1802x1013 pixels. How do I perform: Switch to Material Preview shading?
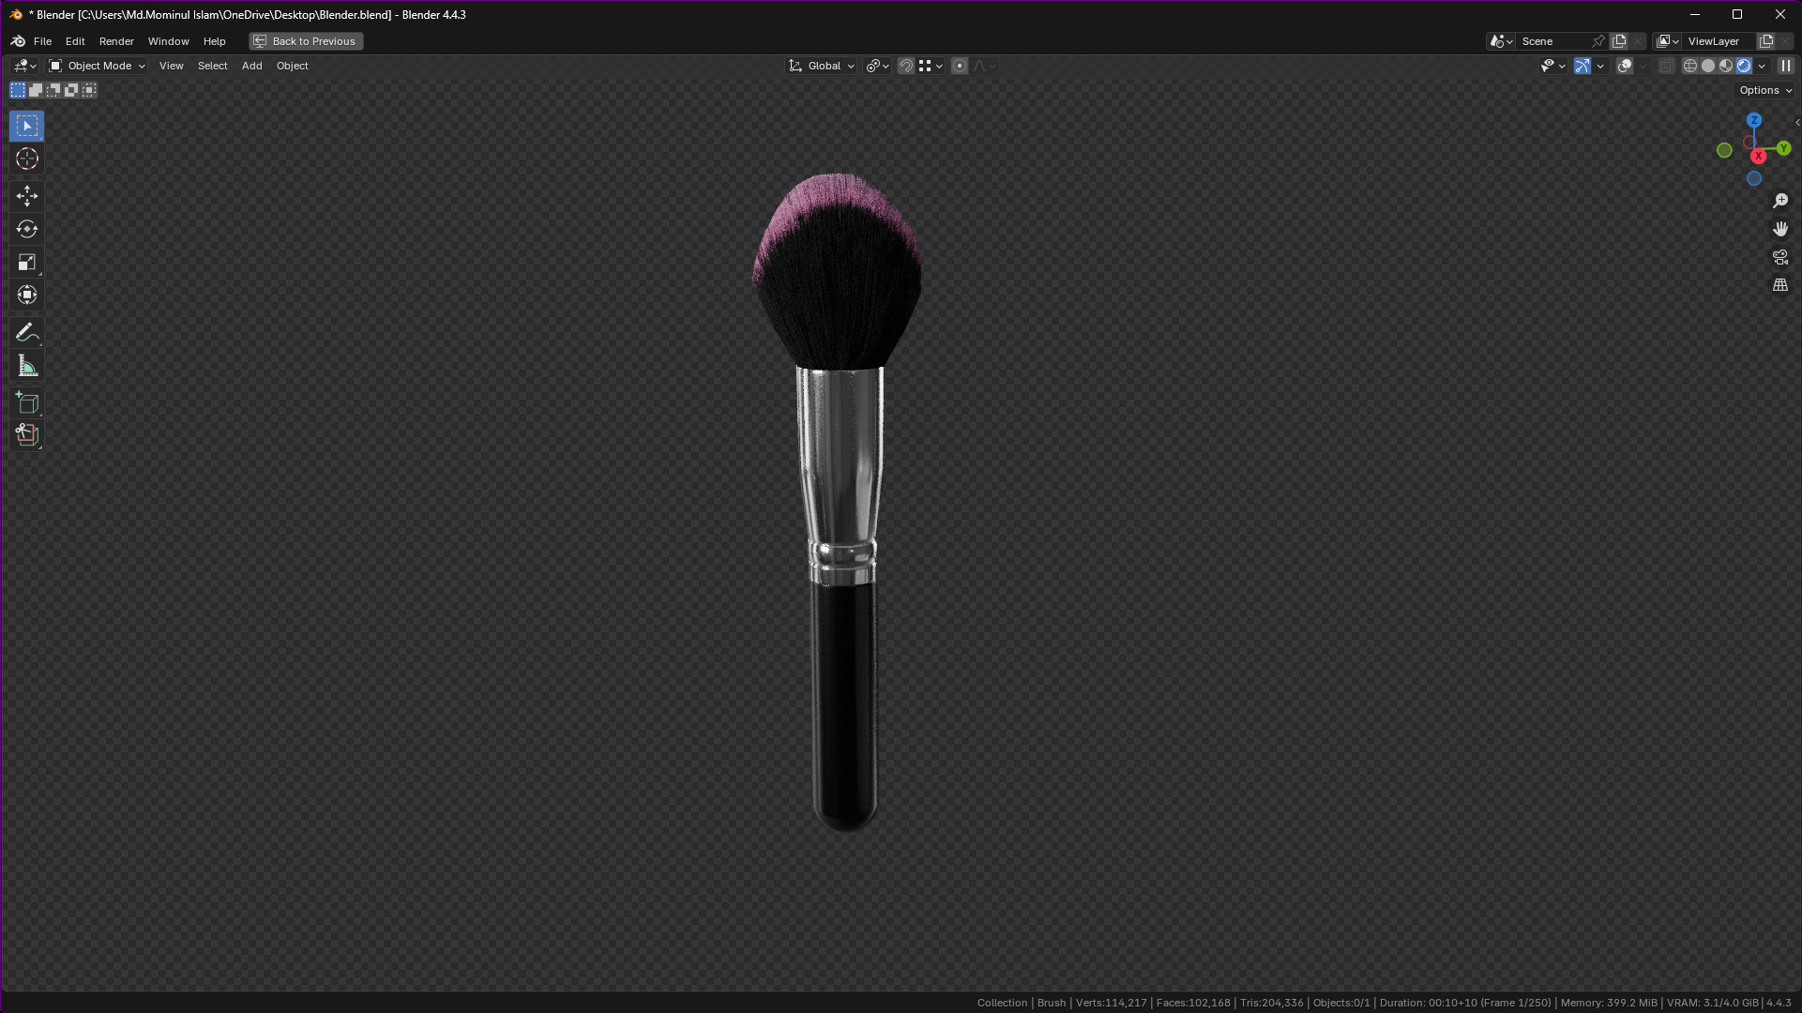(x=1726, y=66)
